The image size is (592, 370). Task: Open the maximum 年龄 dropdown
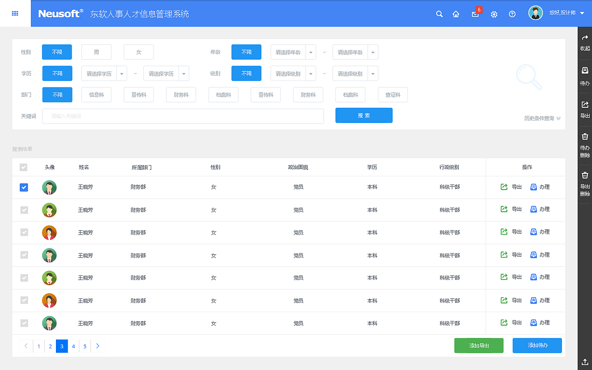(x=355, y=52)
